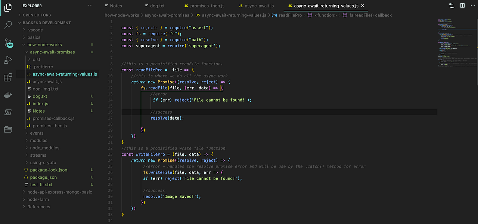The image size is (478, 224).
Task: Click the code minimap preview
Action: 456,42
